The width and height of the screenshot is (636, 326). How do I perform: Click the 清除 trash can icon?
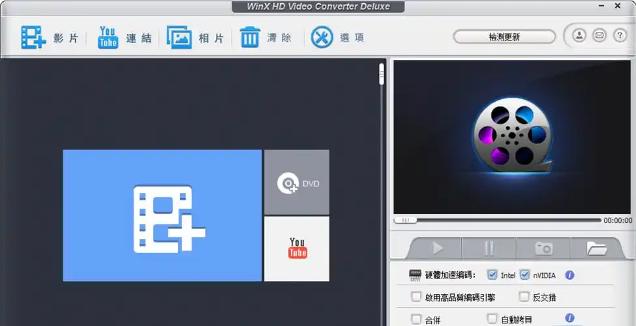click(250, 37)
